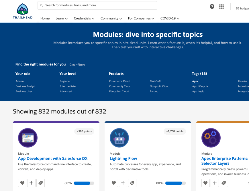Toggle the Apex tag filter

(x=195, y=81)
